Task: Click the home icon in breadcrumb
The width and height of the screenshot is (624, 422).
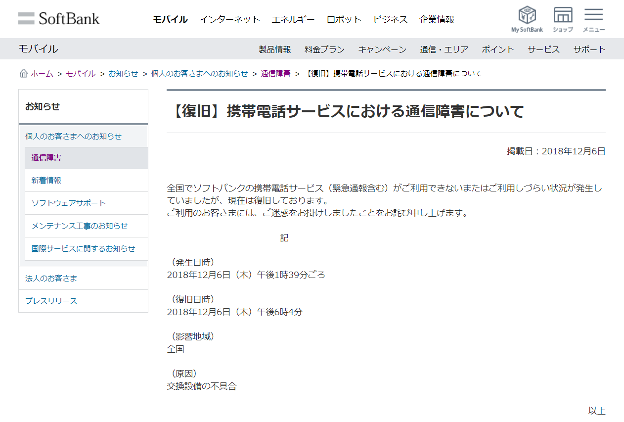Action: point(23,74)
